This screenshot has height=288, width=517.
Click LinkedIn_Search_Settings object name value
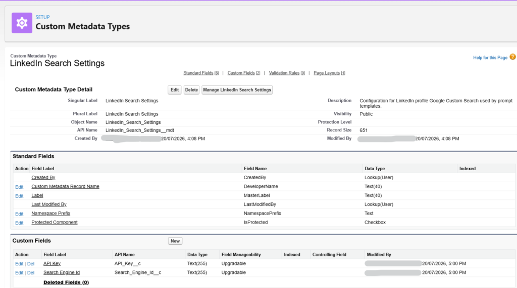pos(133,122)
